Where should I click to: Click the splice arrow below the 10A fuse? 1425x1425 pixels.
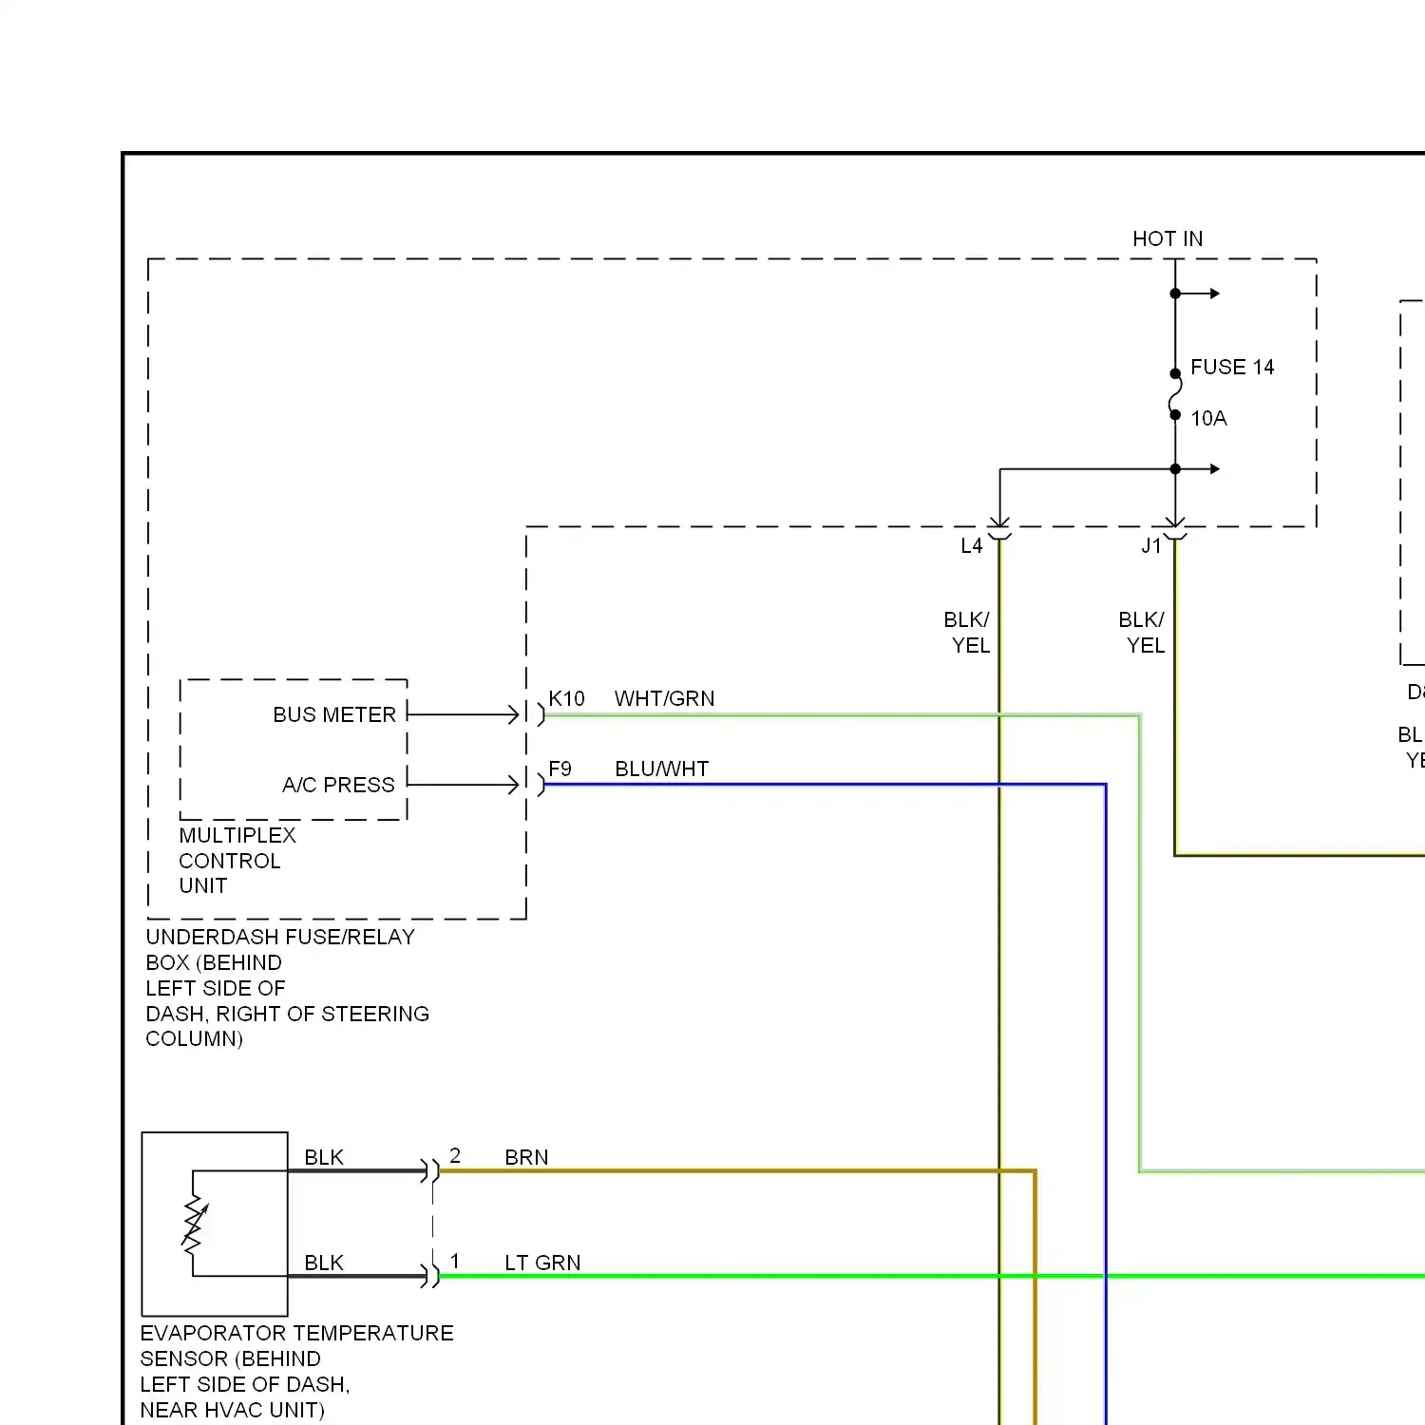(1198, 468)
